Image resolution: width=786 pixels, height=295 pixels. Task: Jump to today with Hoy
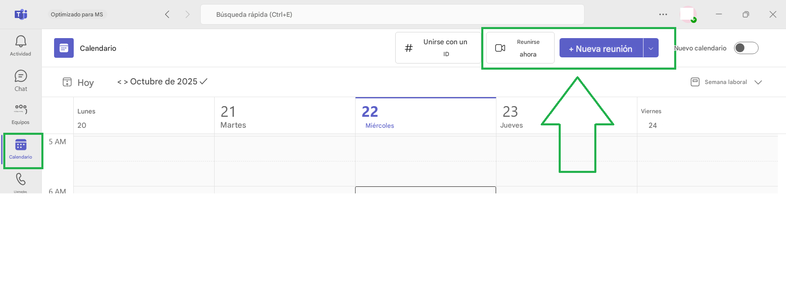tap(86, 83)
